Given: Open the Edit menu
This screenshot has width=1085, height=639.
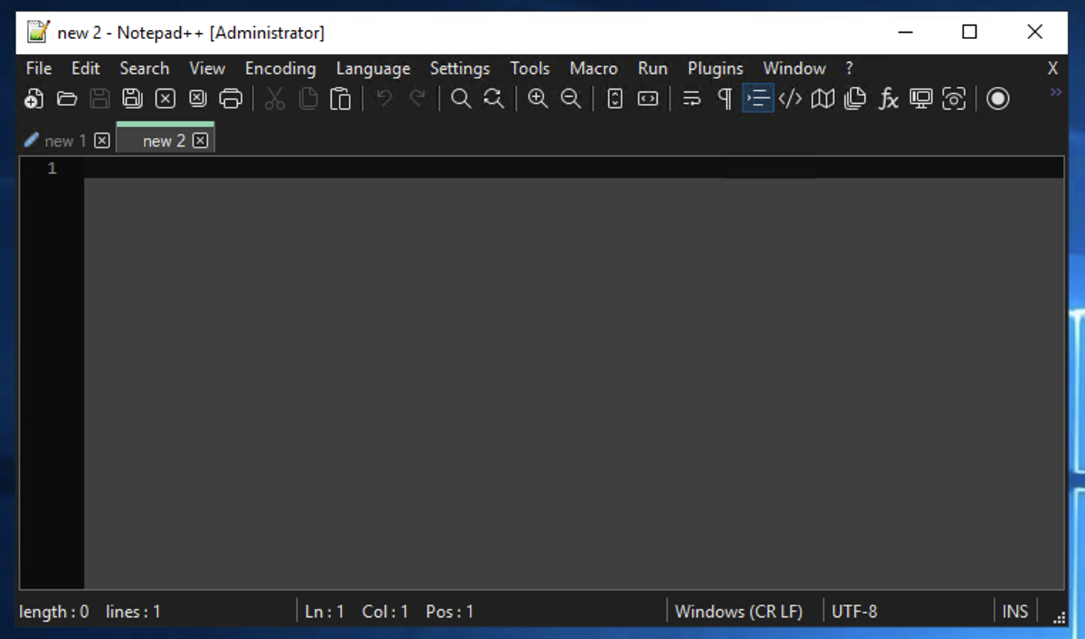Looking at the screenshot, I should (85, 68).
